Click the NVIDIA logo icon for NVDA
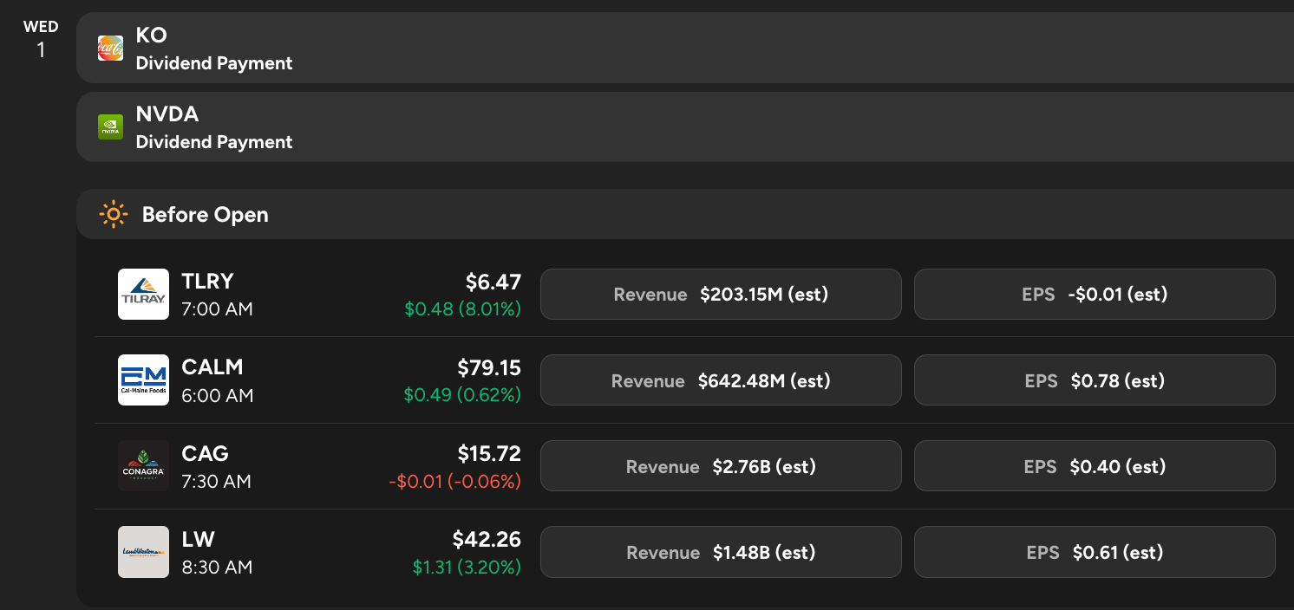 click(x=110, y=127)
